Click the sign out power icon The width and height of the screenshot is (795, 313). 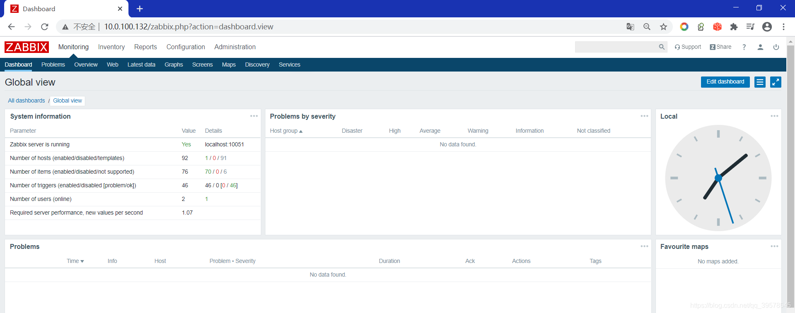point(776,47)
